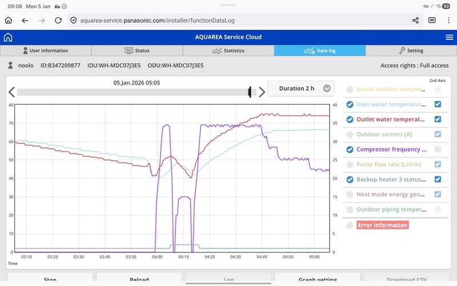
Task: Navigate forward in browser
Action: (x=42, y=21)
